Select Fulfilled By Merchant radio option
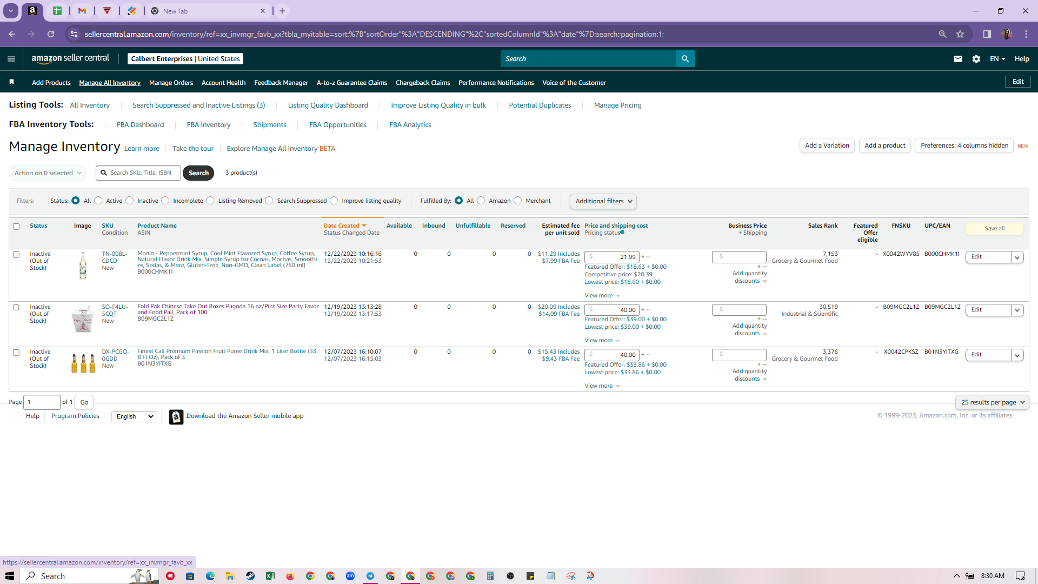Image resolution: width=1038 pixels, height=584 pixels. click(518, 201)
